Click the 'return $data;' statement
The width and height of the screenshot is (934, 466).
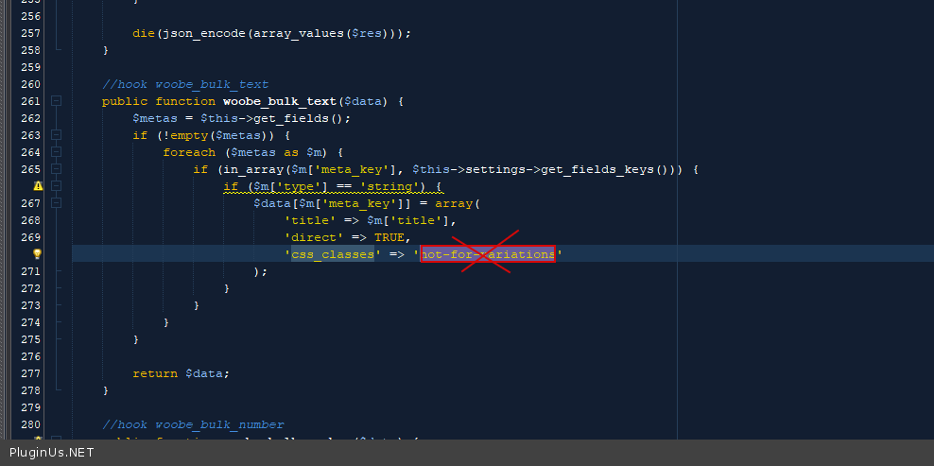click(181, 373)
